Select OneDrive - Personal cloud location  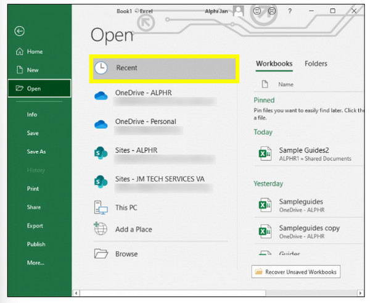coord(146,122)
